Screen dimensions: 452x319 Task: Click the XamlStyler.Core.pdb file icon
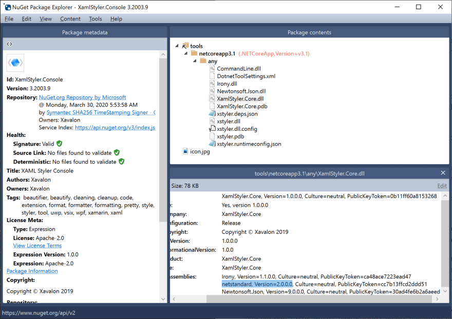(212, 106)
